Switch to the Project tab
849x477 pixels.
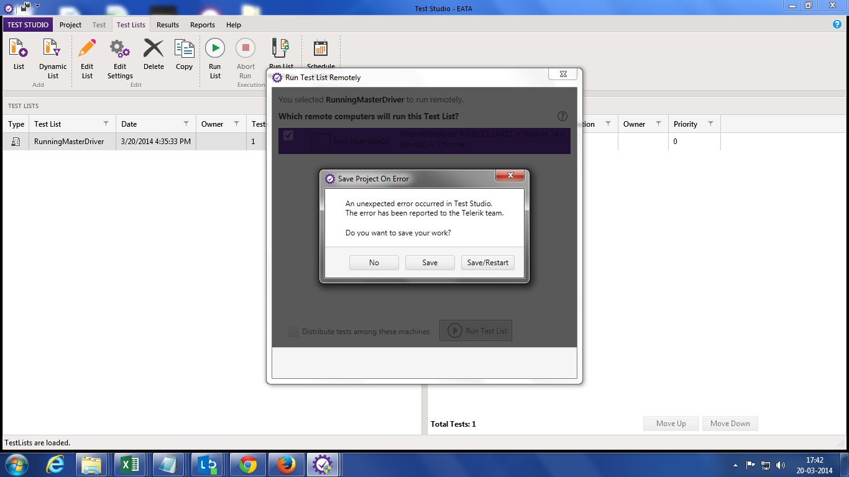[x=70, y=25]
